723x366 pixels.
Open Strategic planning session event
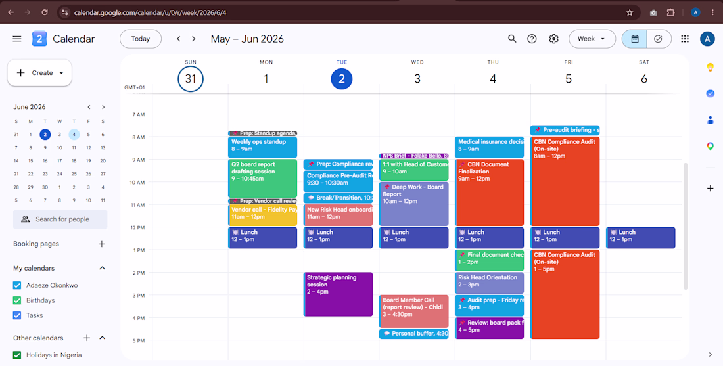[338, 294]
